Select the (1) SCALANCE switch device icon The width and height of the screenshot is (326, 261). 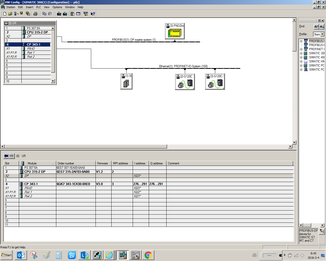coord(126,81)
